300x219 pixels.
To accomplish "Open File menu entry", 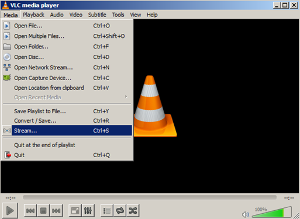I will tap(67, 26).
